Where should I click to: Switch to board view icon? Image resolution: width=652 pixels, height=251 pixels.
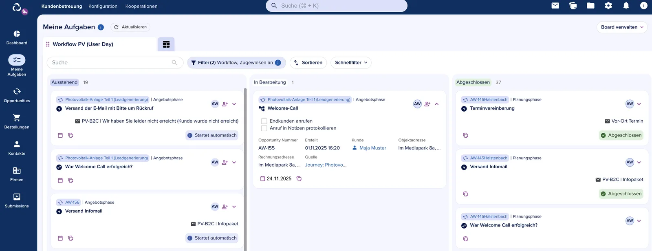pyautogui.click(x=166, y=44)
